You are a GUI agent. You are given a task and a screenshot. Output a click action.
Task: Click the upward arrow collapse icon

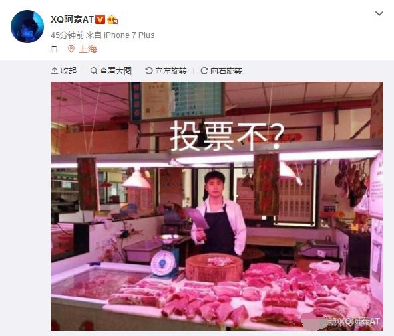[x=55, y=70]
